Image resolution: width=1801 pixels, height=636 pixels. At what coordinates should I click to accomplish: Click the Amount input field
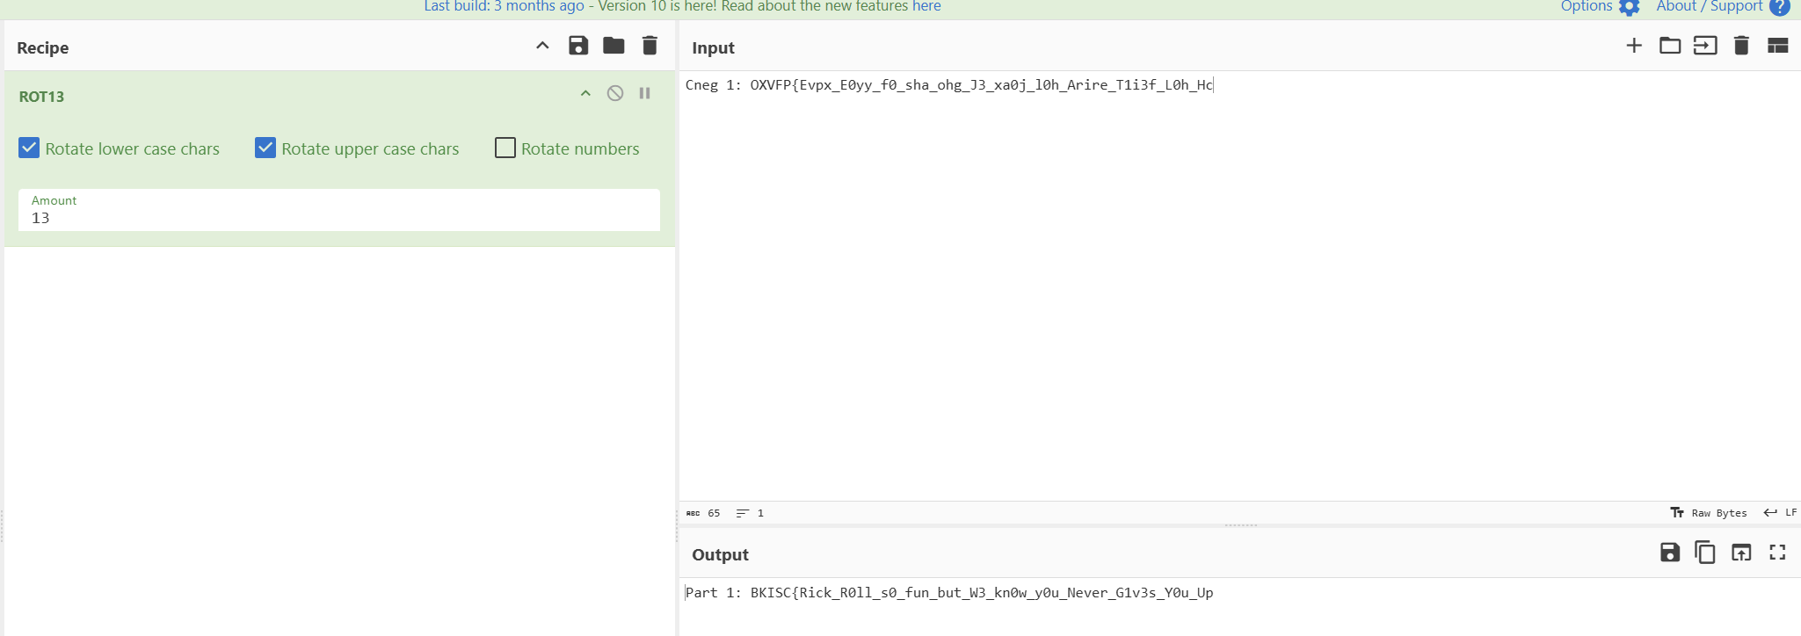(x=338, y=218)
